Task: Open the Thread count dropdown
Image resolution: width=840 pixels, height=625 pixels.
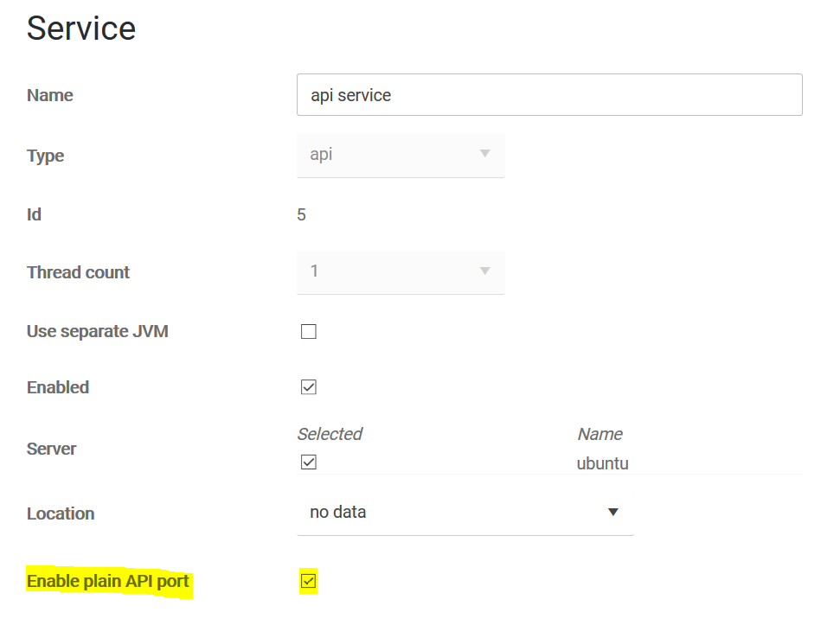Action: tap(400, 271)
